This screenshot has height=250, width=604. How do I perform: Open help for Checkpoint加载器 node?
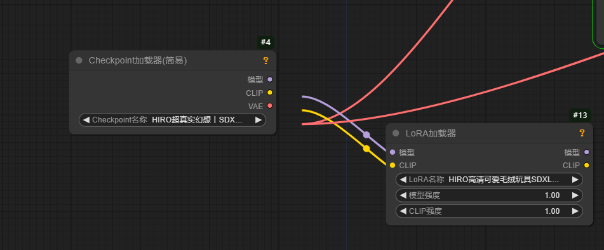[265, 60]
